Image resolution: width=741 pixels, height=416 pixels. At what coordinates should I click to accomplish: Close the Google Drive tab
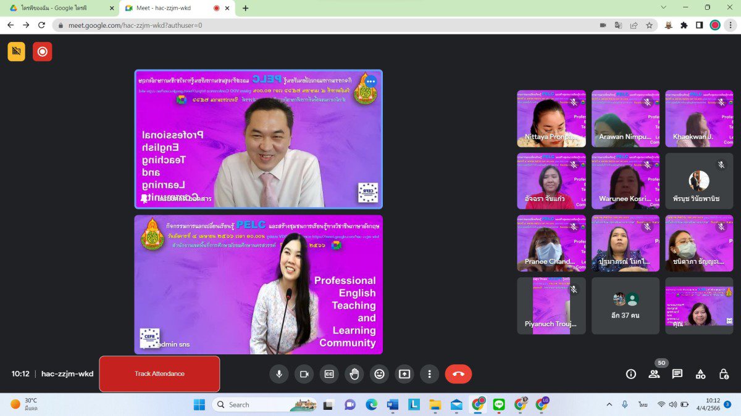click(x=111, y=8)
